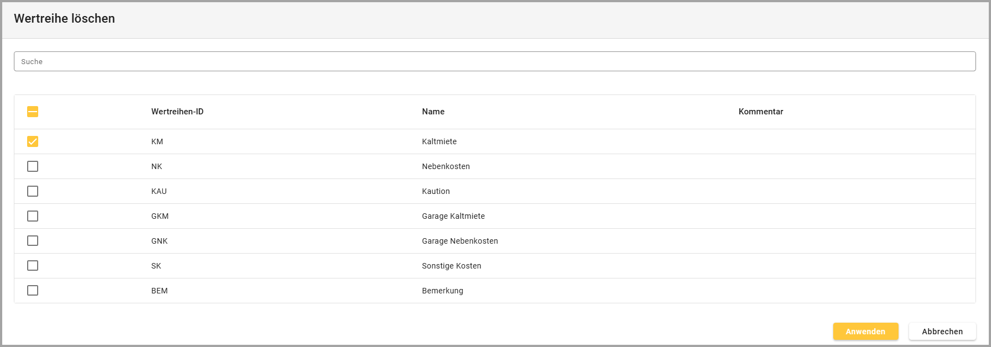Mark the Sonstige Kosten (SK) checkbox
991x347 pixels.
(x=33, y=266)
